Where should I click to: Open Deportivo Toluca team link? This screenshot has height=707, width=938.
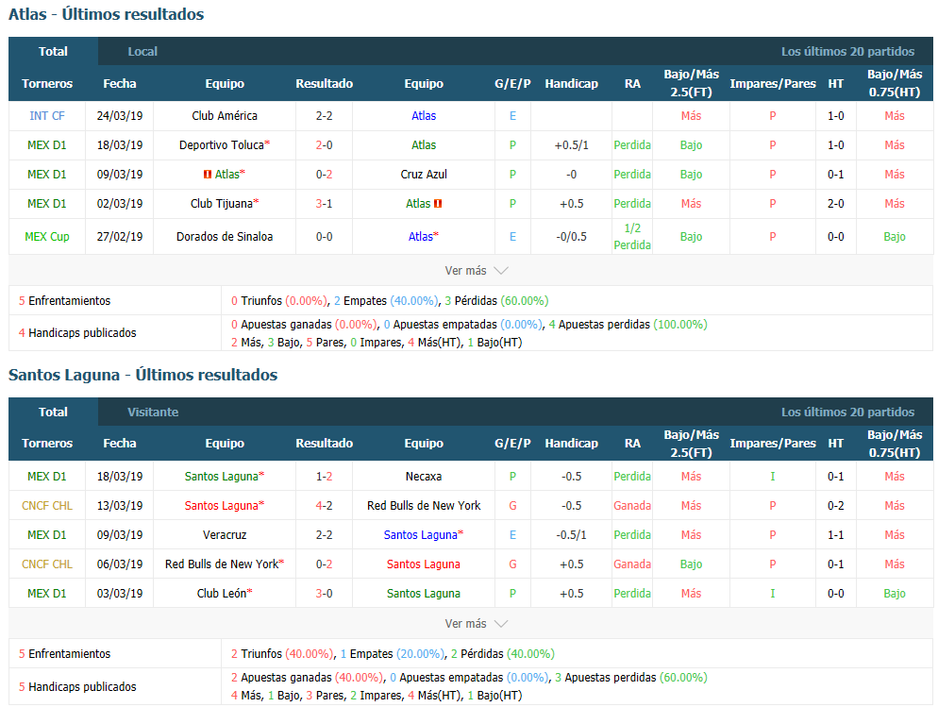point(222,145)
